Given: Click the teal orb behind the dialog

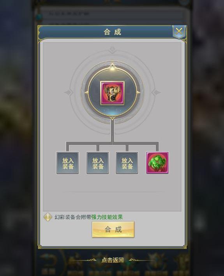Looking at the screenshot, I should coord(39,17).
